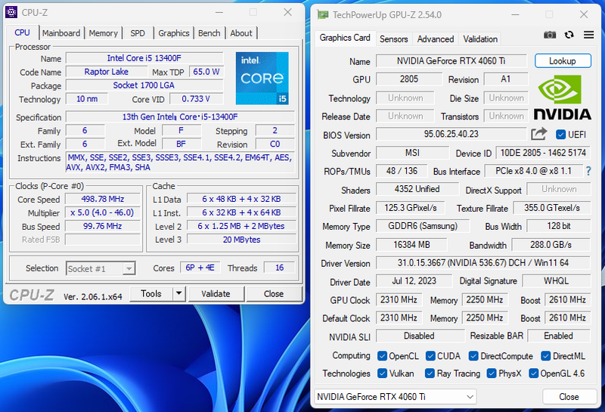The image size is (605, 412).
Task: Click the Intel Core i5 logo
Action: coord(262,79)
